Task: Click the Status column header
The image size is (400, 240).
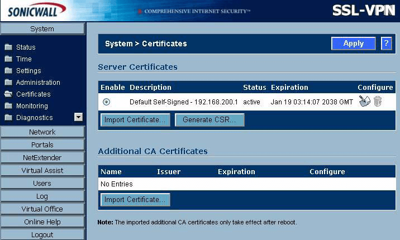Action: [x=255, y=88]
